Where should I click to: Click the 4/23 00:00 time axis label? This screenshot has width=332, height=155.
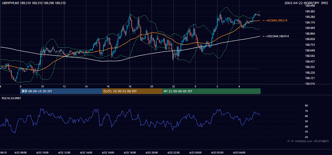pos(195,153)
